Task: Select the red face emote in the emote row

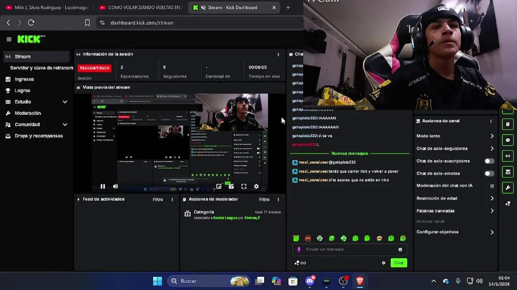Action: point(308,238)
